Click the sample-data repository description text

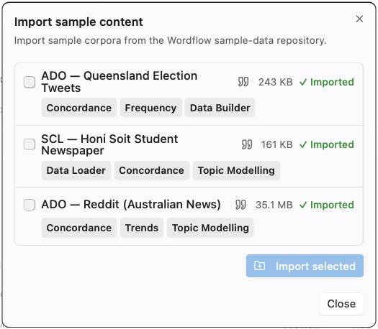(170, 40)
